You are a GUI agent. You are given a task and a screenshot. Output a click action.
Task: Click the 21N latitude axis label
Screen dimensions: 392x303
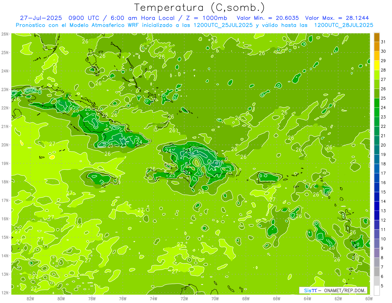click(5, 126)
